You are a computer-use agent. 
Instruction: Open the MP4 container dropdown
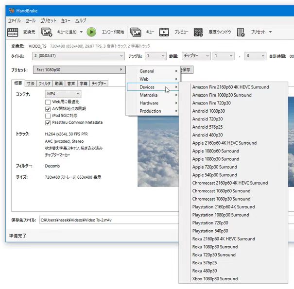click(63, 94)
